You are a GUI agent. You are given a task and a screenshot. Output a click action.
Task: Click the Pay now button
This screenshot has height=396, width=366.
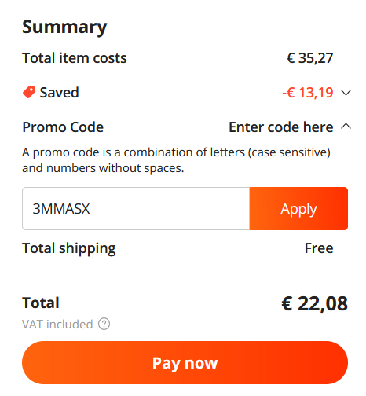[185, 363]
